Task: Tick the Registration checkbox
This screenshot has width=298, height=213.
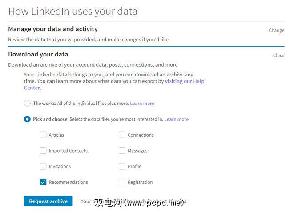Action: click(x=122, y=182)
